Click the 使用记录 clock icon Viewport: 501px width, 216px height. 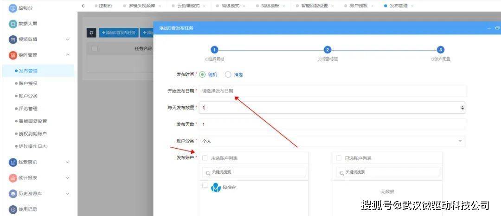13,209
